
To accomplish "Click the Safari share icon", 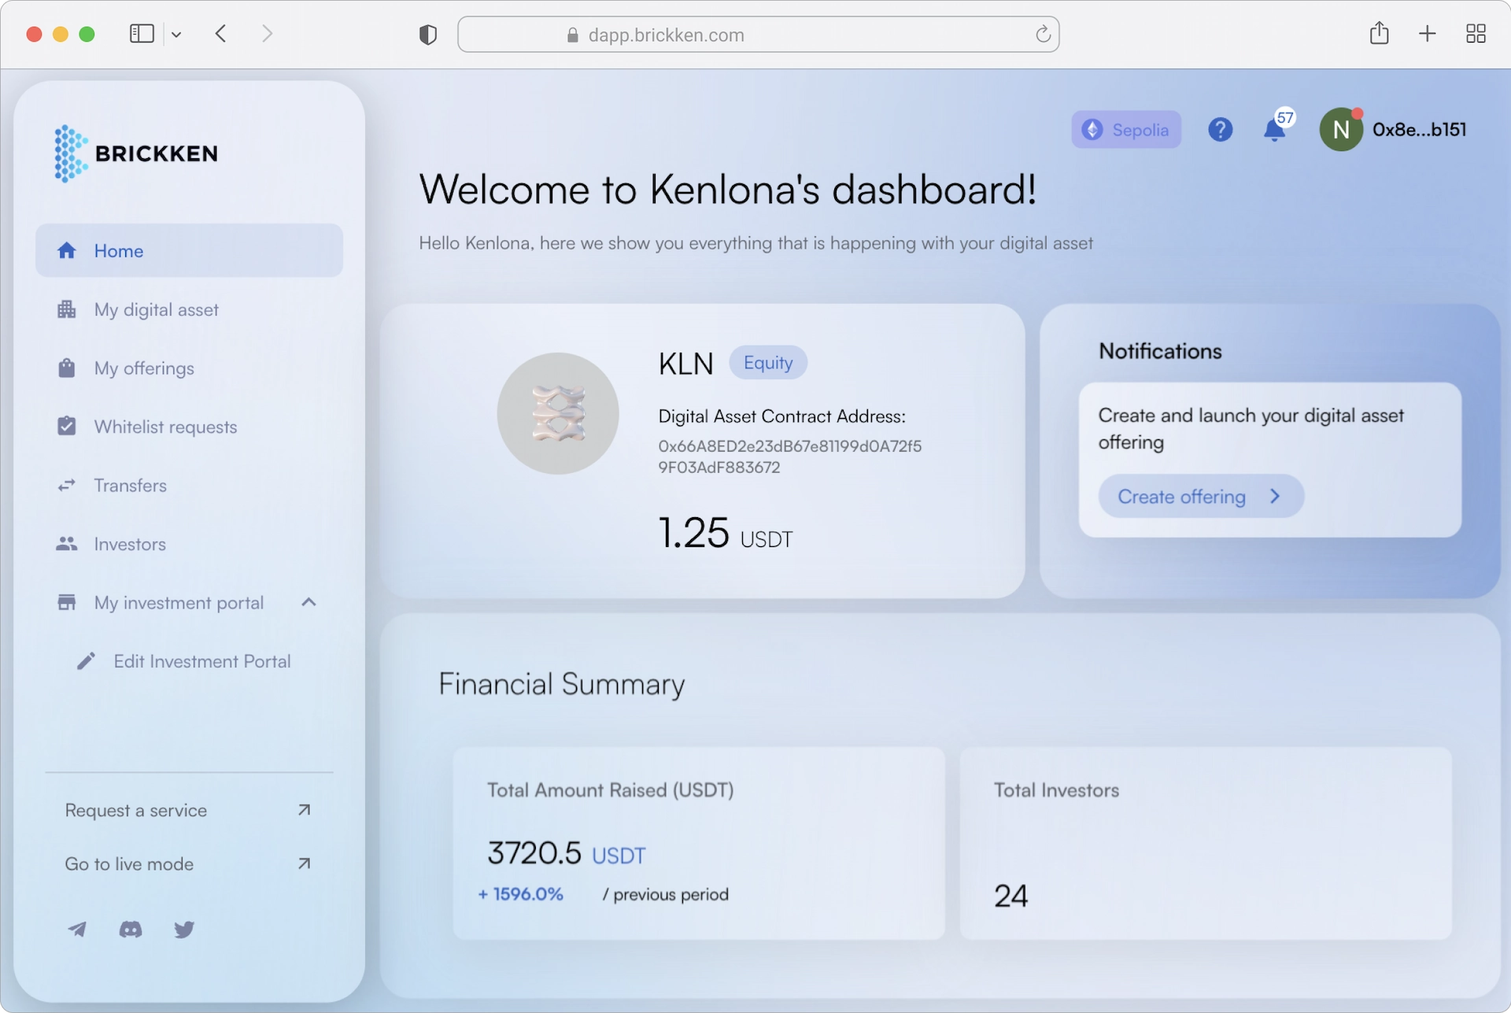I will click(1379, 34).
